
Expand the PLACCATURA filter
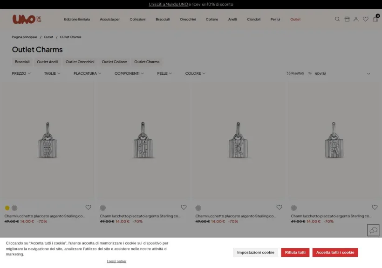coord(87,73)
